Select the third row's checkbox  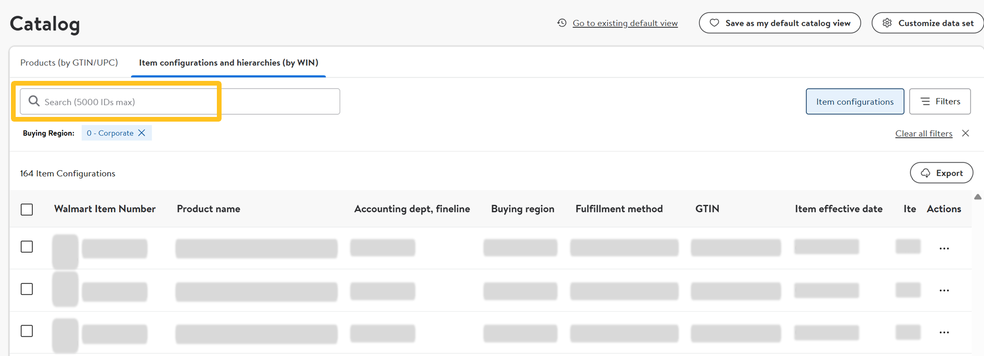pos(27,331)
